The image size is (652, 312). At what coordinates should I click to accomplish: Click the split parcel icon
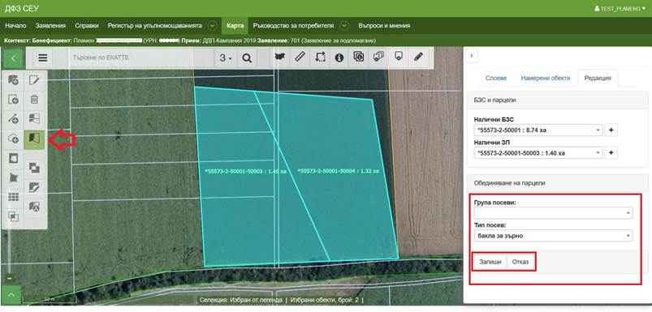pos(34,119)
